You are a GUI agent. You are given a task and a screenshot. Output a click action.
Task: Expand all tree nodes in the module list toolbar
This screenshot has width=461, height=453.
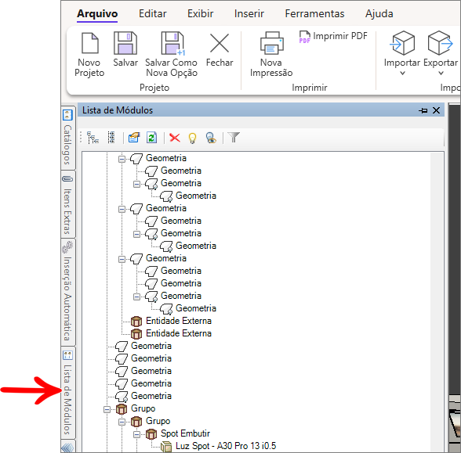click(111, 138)
